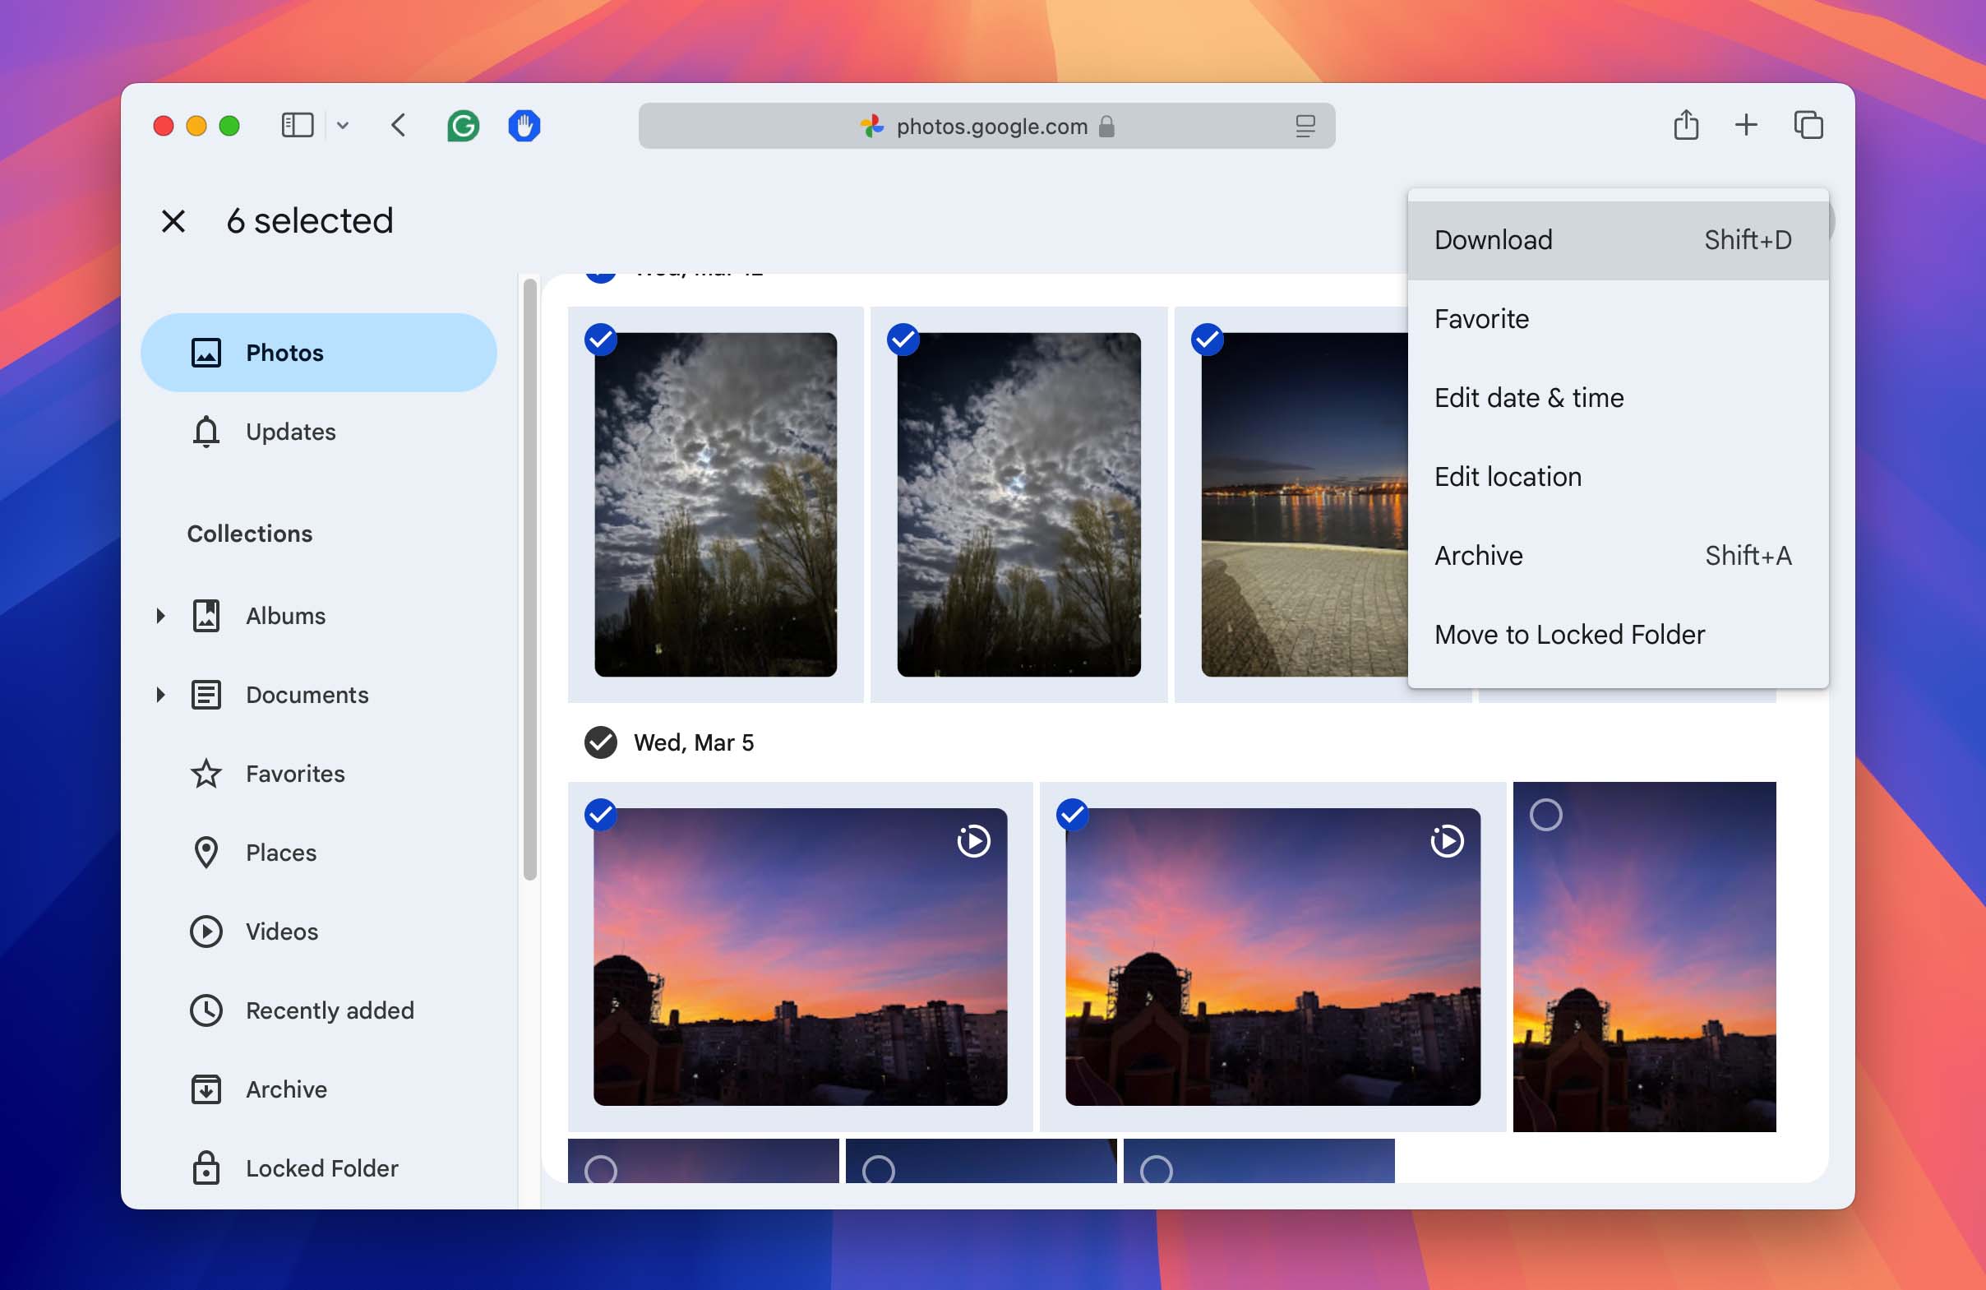The image size is (1986, 1290).
Task: Click the Photos image icon in sidebar
Action: [206, 353]
